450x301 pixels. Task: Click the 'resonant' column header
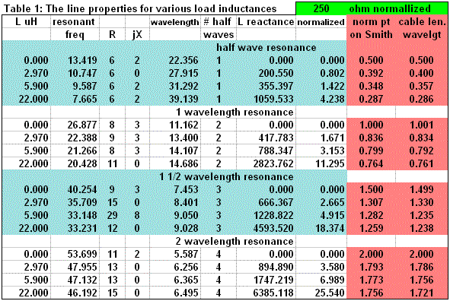(x=74, y=22)
